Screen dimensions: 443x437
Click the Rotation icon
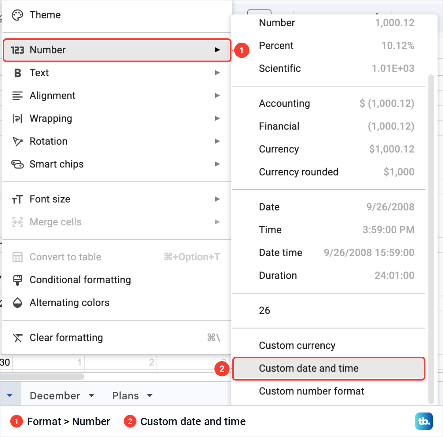tap(17, 141)
